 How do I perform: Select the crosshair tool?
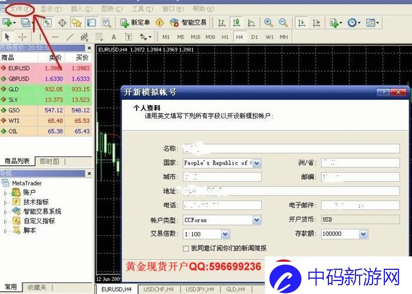point(22,37)
